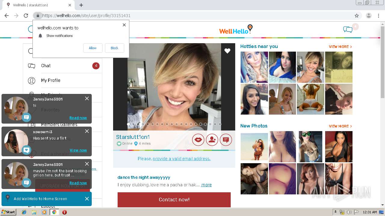
Task: Click the WellHello logo
Action: pos(236,29)
